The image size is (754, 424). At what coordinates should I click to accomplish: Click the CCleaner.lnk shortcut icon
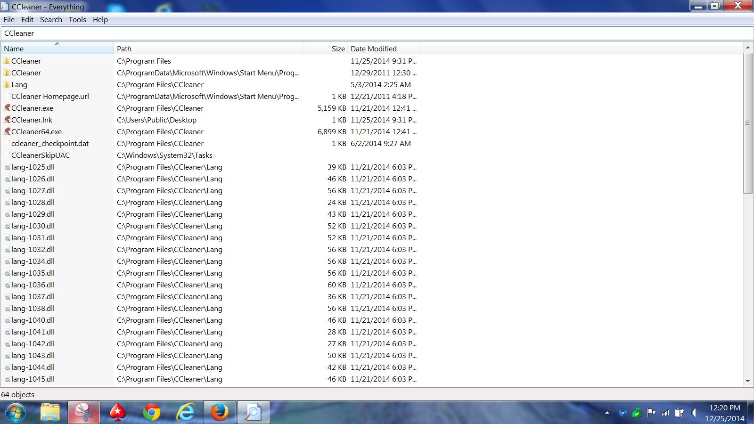point(7,120)
